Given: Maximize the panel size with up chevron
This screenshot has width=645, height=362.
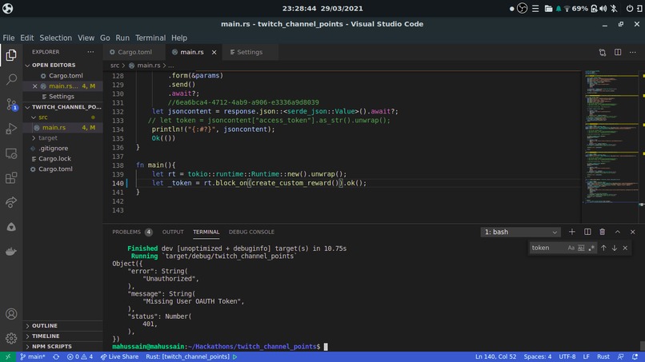Looking at the screenshot, I should (x=618, y=232).
